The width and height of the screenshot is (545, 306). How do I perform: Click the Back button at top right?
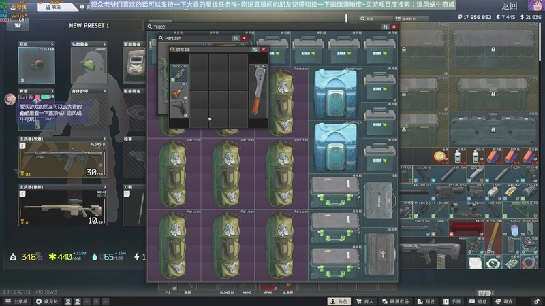510,5
